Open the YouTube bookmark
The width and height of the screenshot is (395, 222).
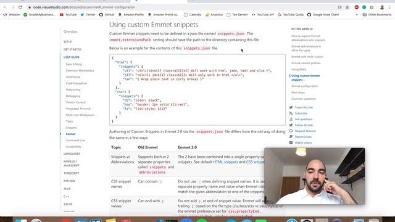(x=69, y=15)
